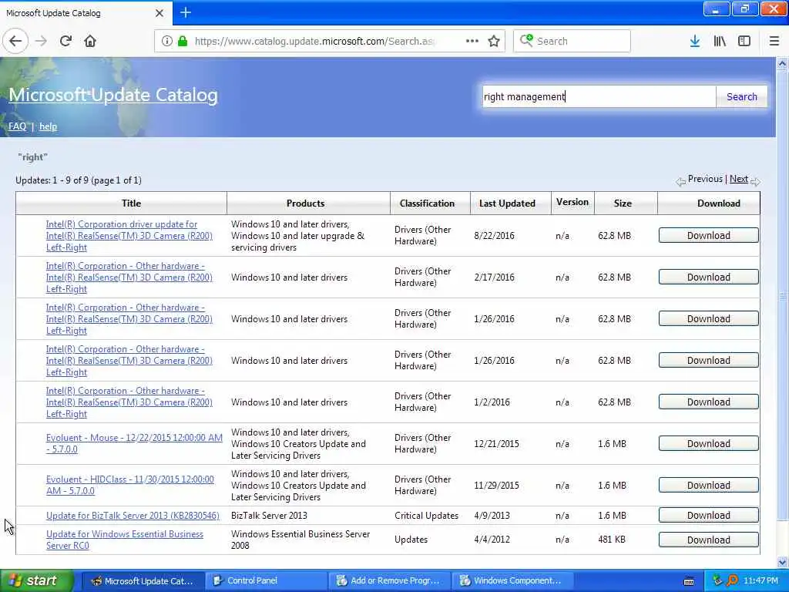Open the Downloads arrow in toolbar
This screenshot has width=789, height=592.
(x=695, y=42)
